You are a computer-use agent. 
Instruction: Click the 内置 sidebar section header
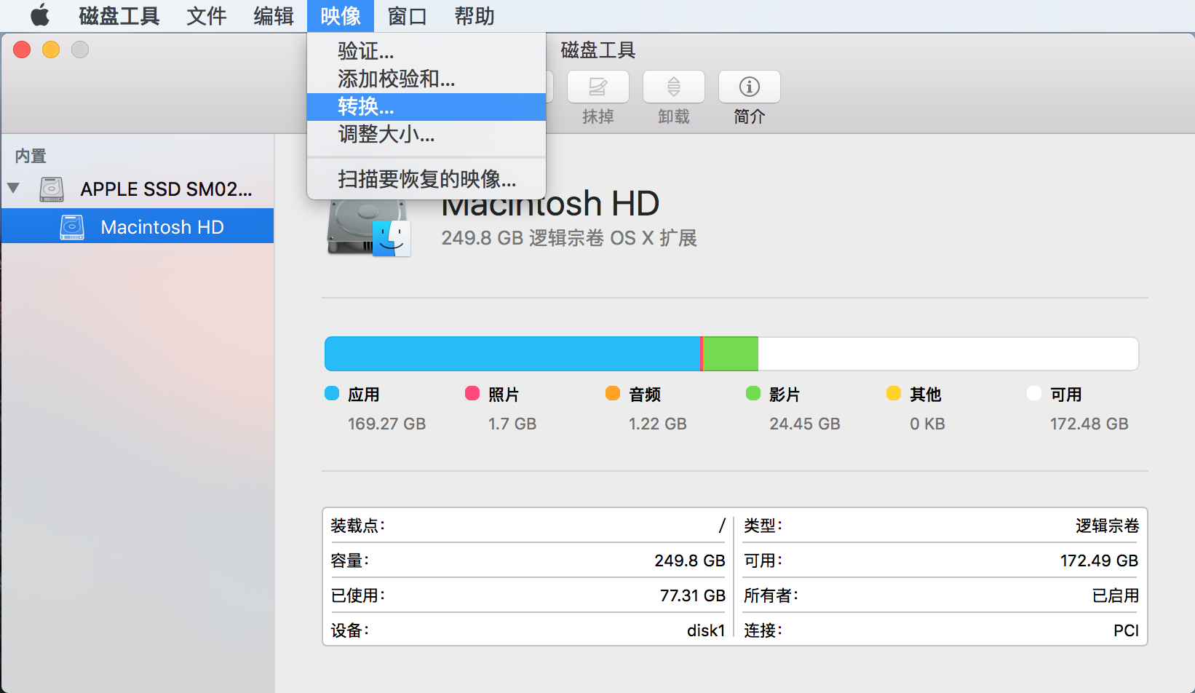coord(31,156)
